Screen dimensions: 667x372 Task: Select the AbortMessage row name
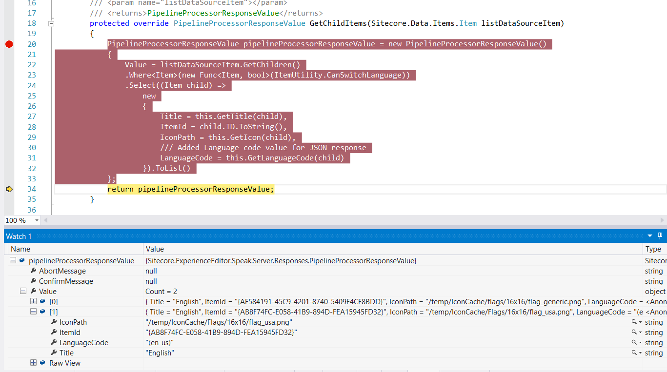tap(62, 271)
